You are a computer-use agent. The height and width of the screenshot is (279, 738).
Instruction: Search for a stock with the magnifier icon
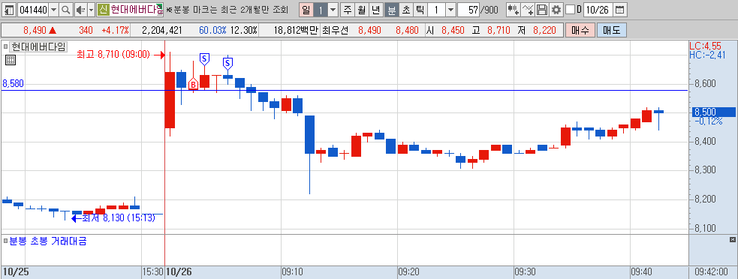[x=66, y=10]
